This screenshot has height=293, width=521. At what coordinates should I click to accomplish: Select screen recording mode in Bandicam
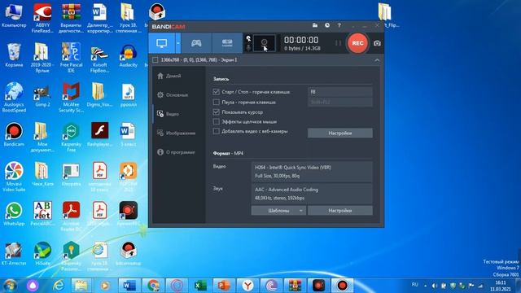click(161, 43)
